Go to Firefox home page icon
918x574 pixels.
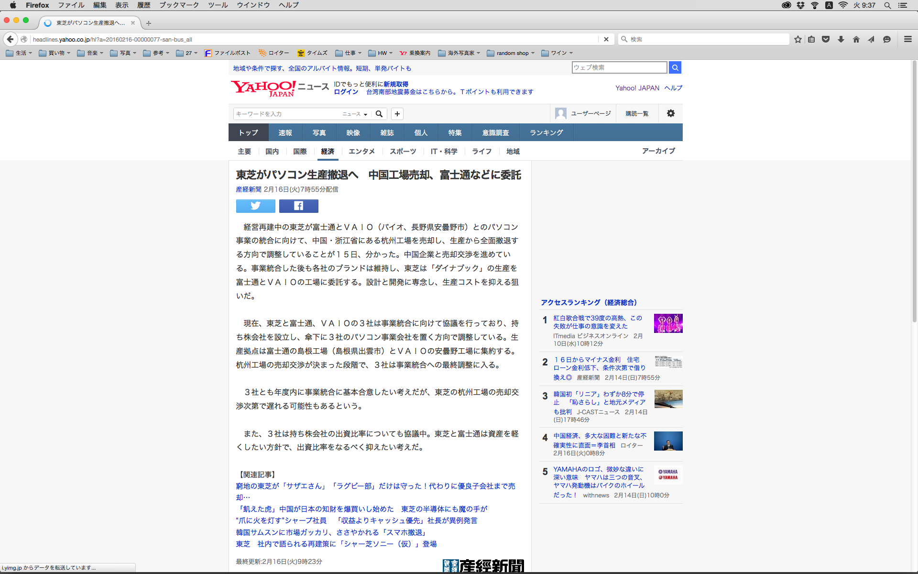[856, 39]
